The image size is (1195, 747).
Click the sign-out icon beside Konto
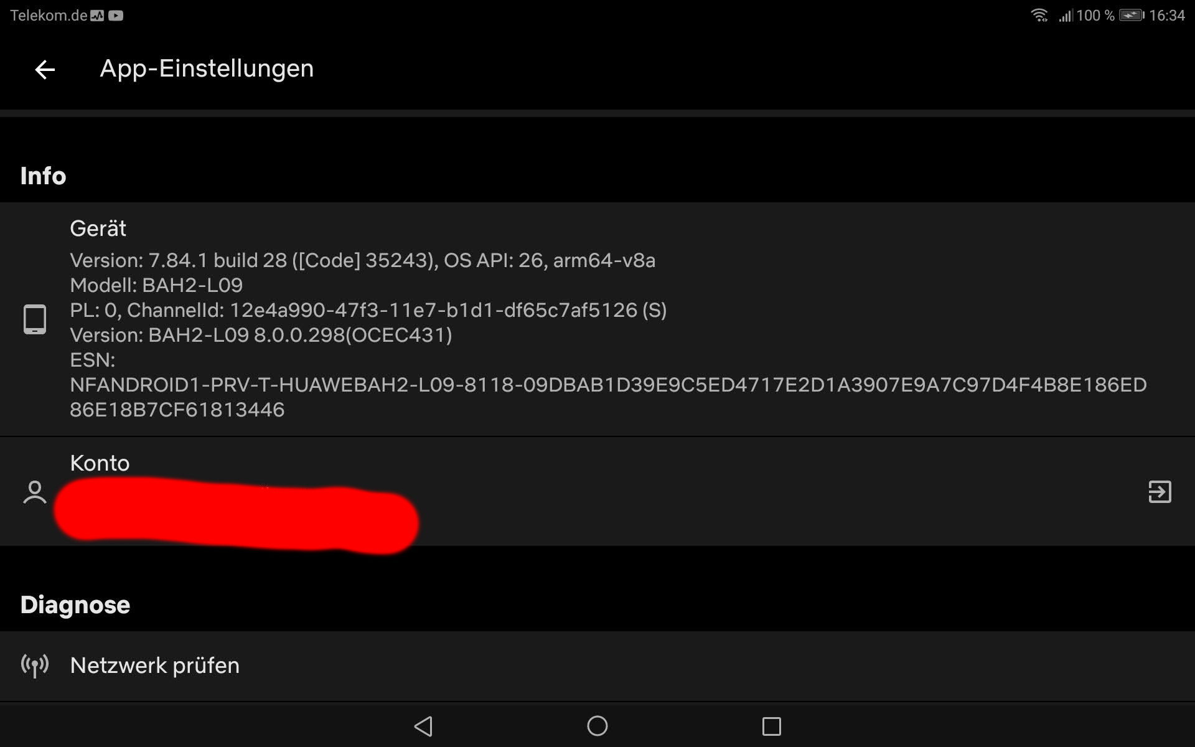tap(1160, 492)
